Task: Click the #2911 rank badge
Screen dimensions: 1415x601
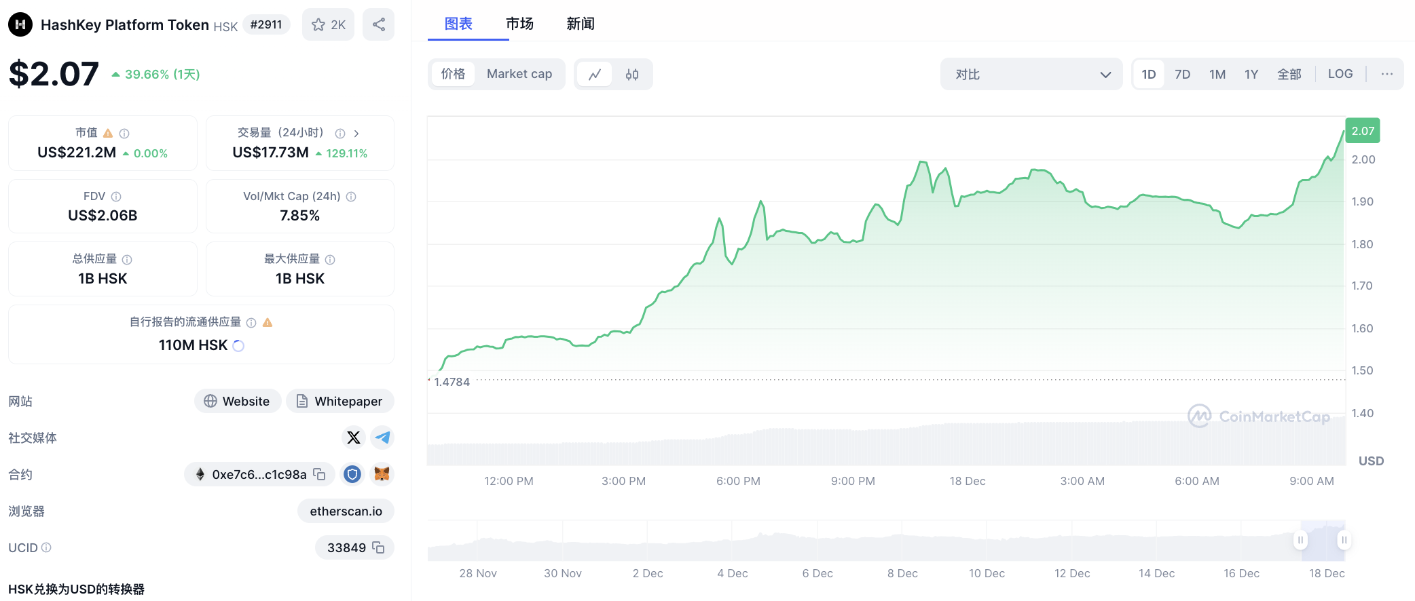Action: click(266, 24)
